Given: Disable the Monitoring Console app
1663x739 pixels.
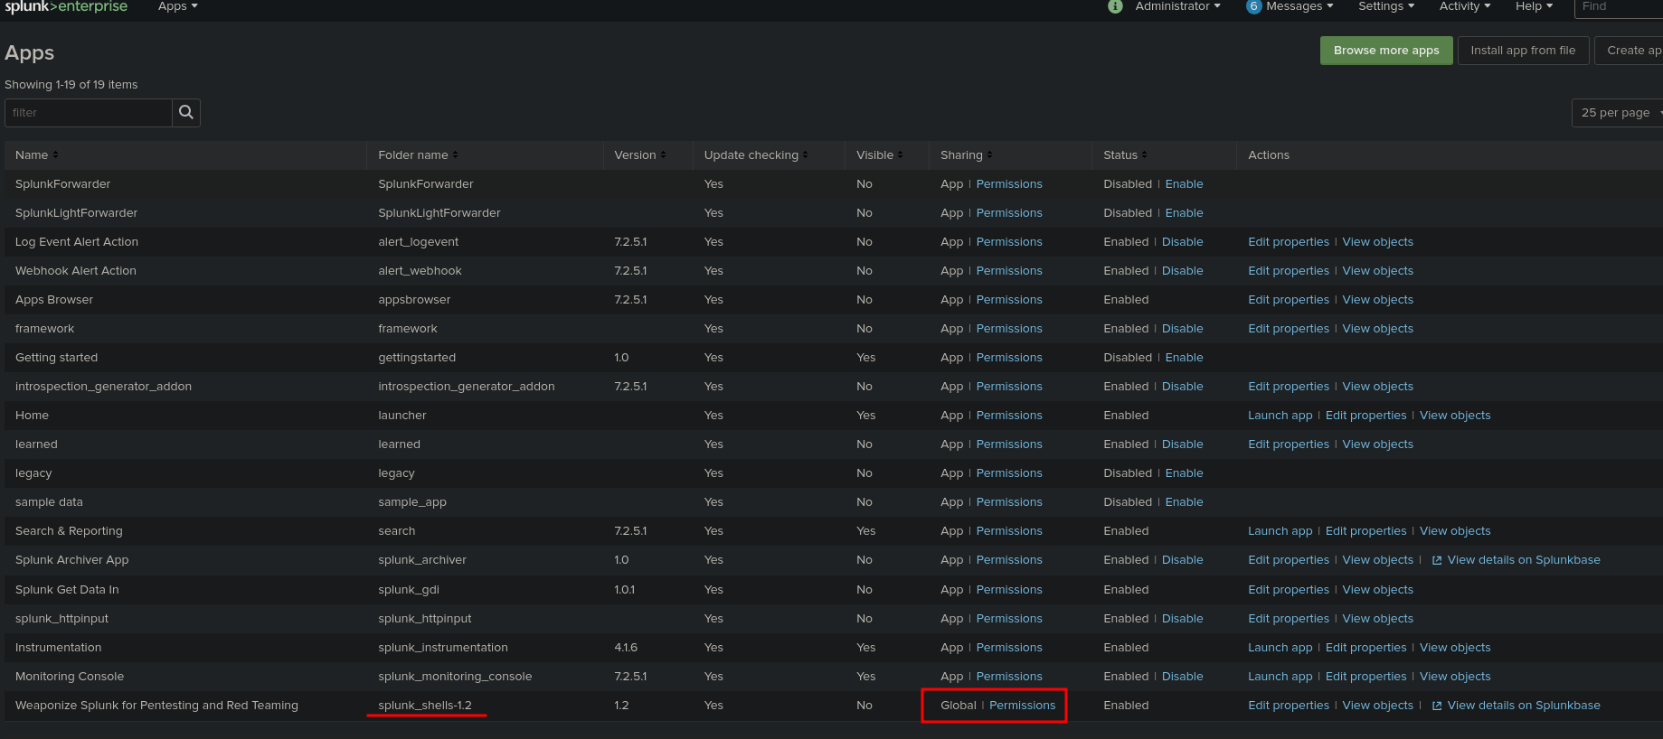Looking at the screenshot, I should [1182, 677].
